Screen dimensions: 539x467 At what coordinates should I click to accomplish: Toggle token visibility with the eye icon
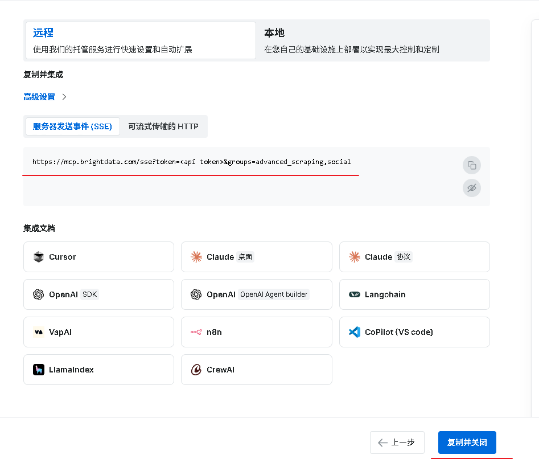(472, 188)
